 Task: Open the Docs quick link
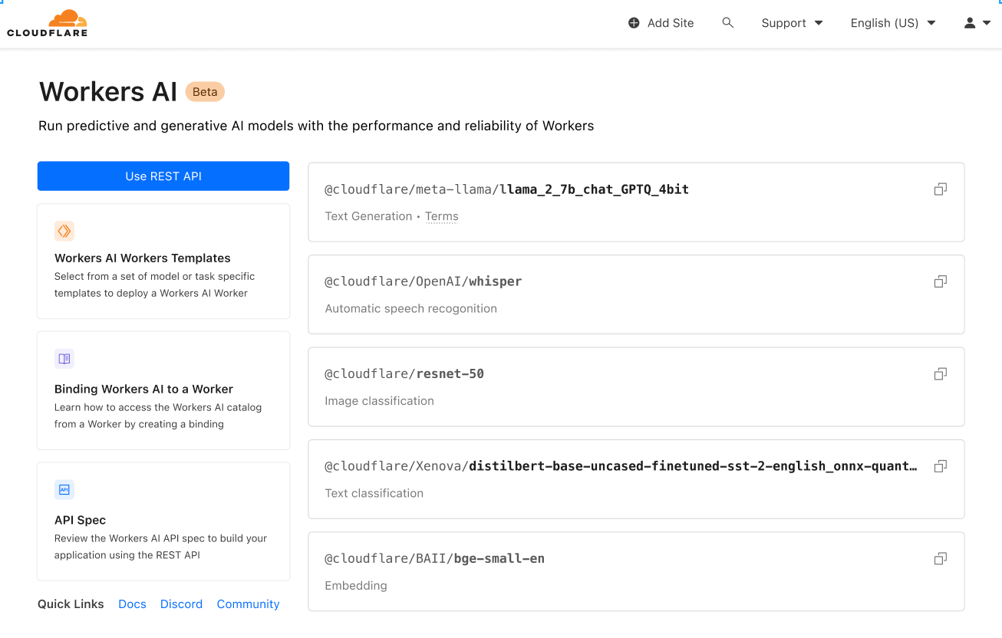132,603
